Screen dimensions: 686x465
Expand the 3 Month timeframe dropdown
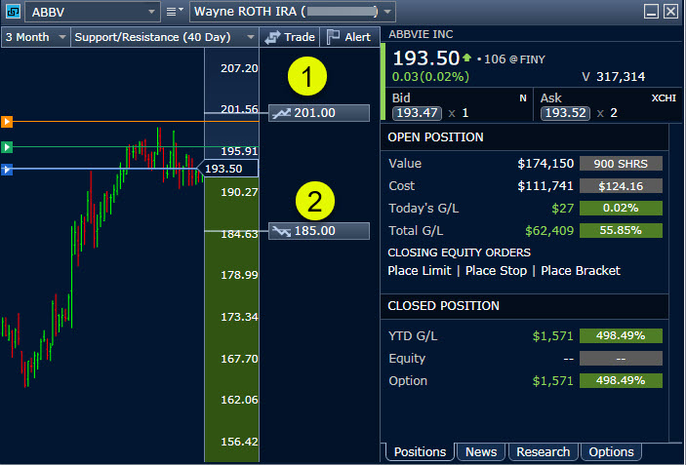36,37
